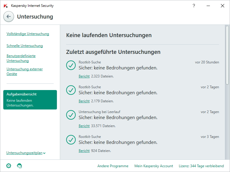
Task: Open Bericht for 2.179 Dateien scan
Action: point(84,101)
